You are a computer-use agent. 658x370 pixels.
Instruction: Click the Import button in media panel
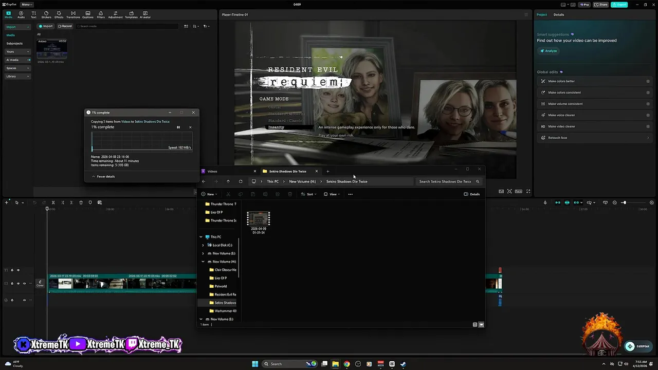[46, 26]
